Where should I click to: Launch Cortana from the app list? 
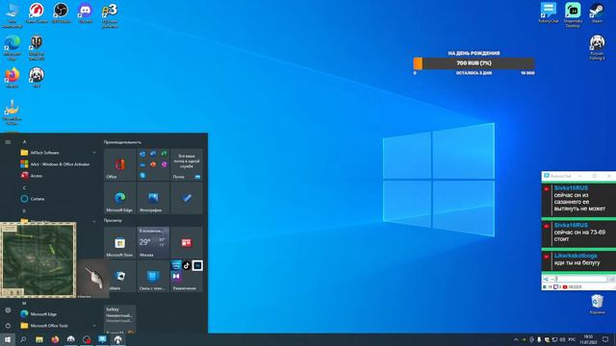coord(59,199)
